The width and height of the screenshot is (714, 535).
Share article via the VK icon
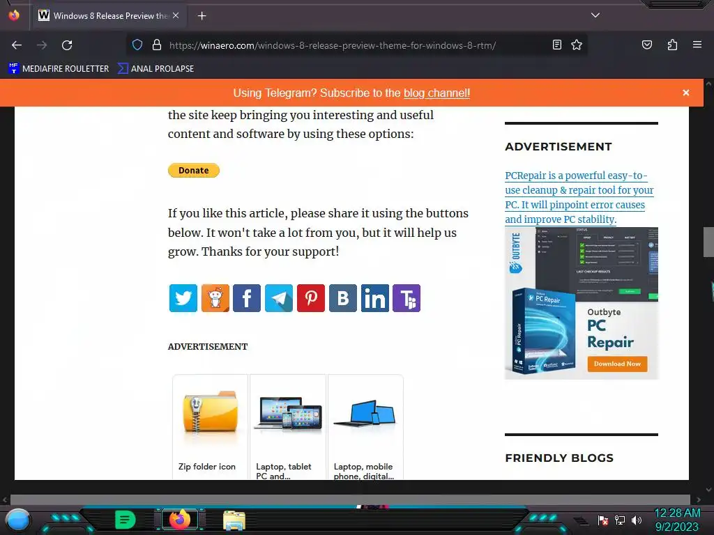click(x=343, y=298)
